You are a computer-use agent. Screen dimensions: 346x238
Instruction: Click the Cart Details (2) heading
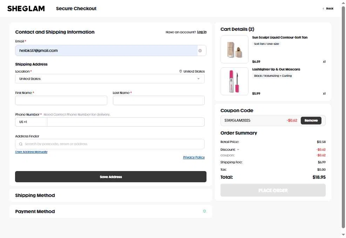[x=237, y=29]
